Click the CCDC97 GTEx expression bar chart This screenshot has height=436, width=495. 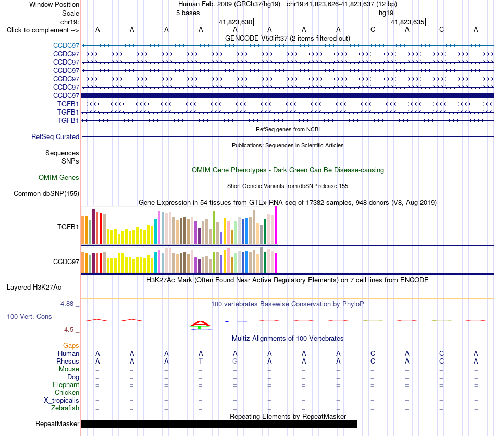click(179, 260)
